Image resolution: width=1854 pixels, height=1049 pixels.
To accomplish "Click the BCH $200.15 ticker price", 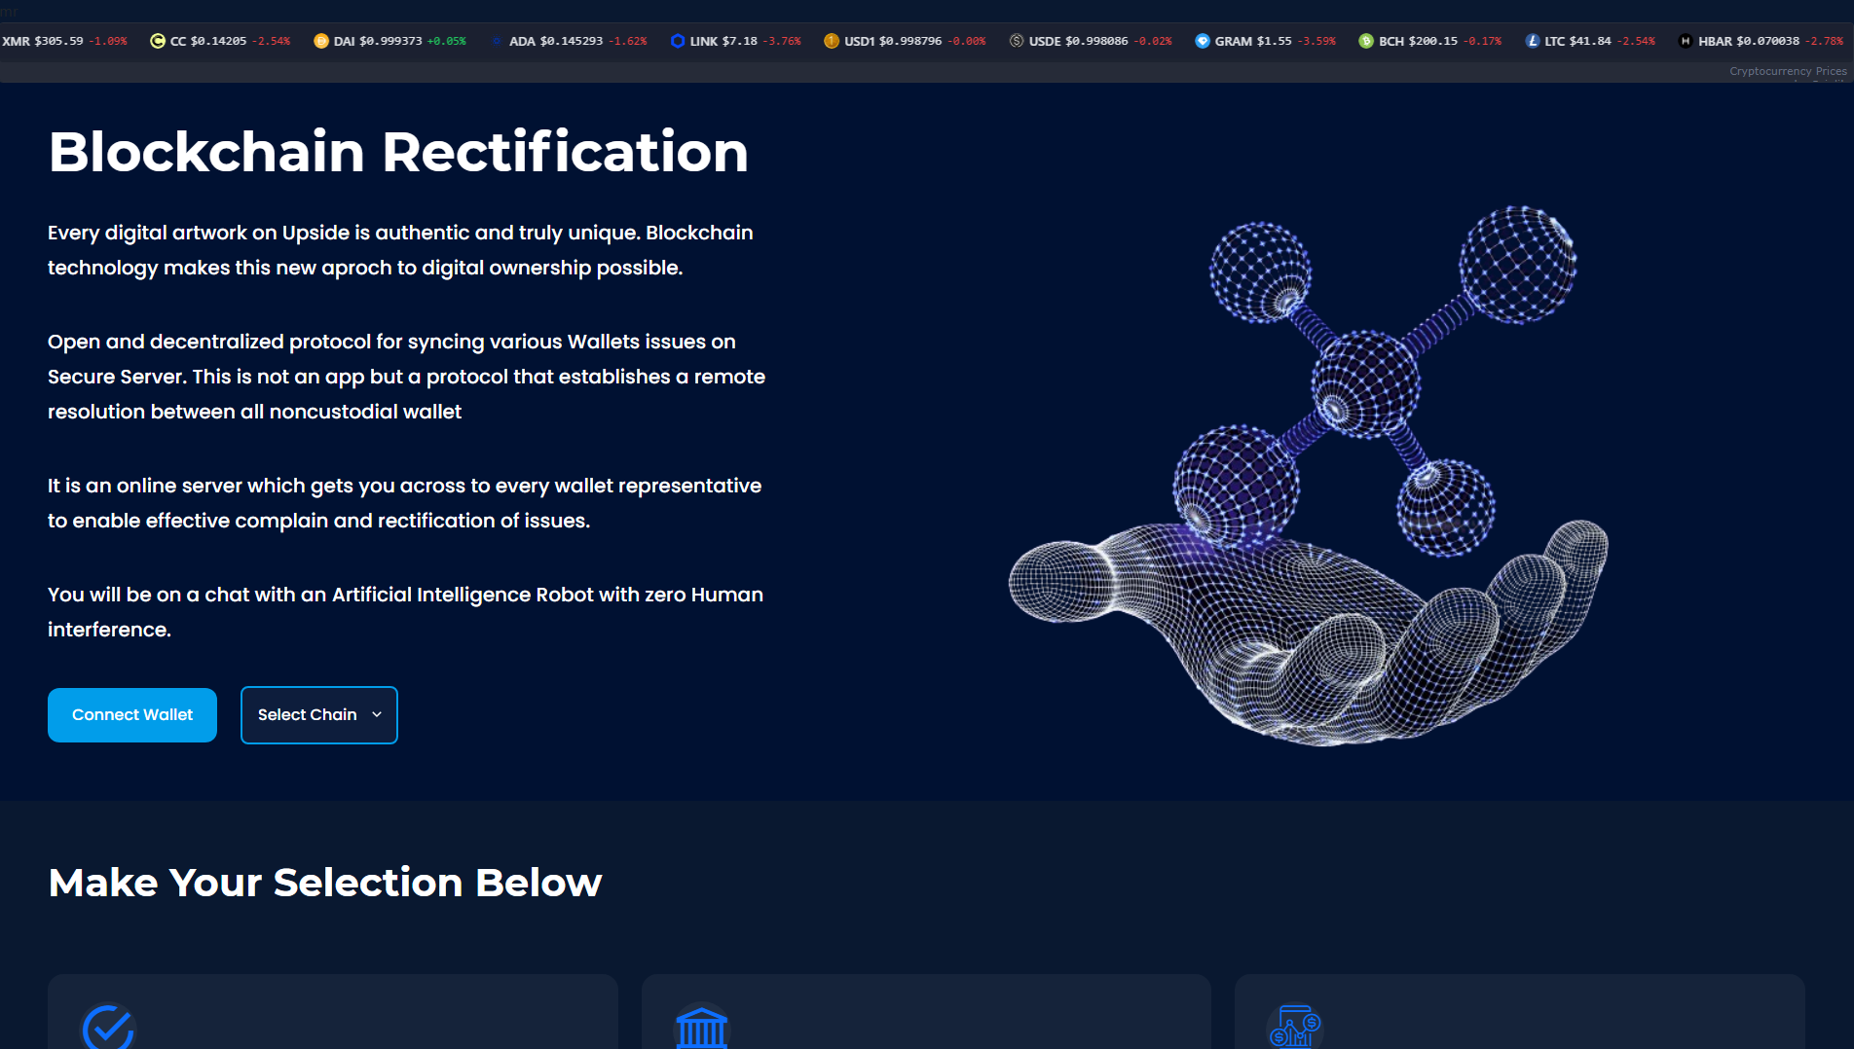I will click(x=1433, y=41).
